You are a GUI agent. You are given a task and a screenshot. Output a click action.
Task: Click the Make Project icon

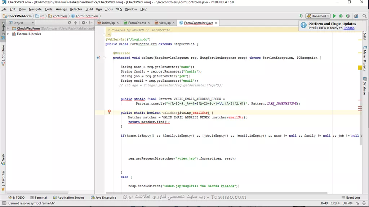click(x=301, y=16)
